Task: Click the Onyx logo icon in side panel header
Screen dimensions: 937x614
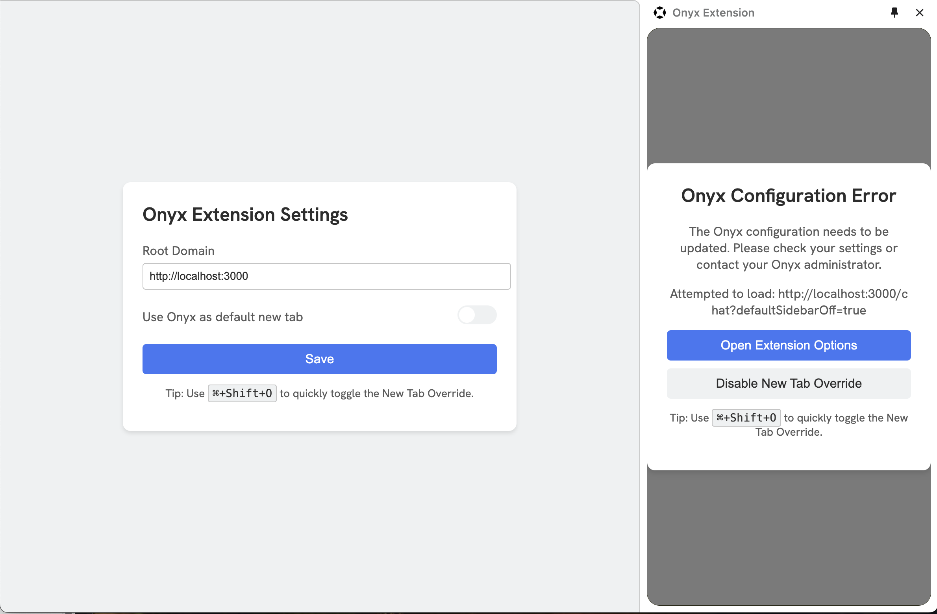Action: pos(660,13)
